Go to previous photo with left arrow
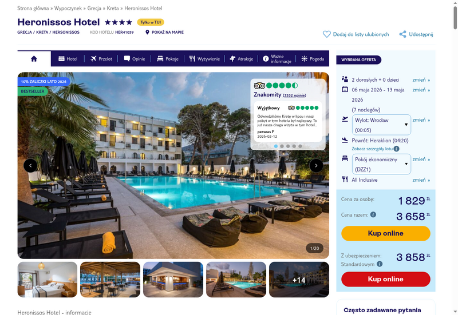458x315 pixels. (x=30, y=166)
